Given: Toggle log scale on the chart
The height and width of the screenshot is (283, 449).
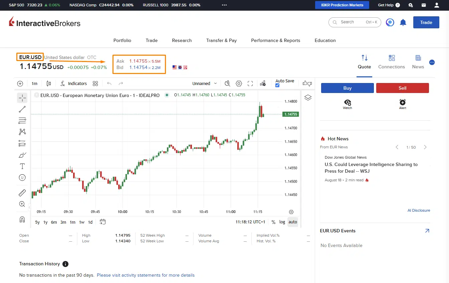Looking at the screenshot, I should pyautogui.click(x=282, y=222).
